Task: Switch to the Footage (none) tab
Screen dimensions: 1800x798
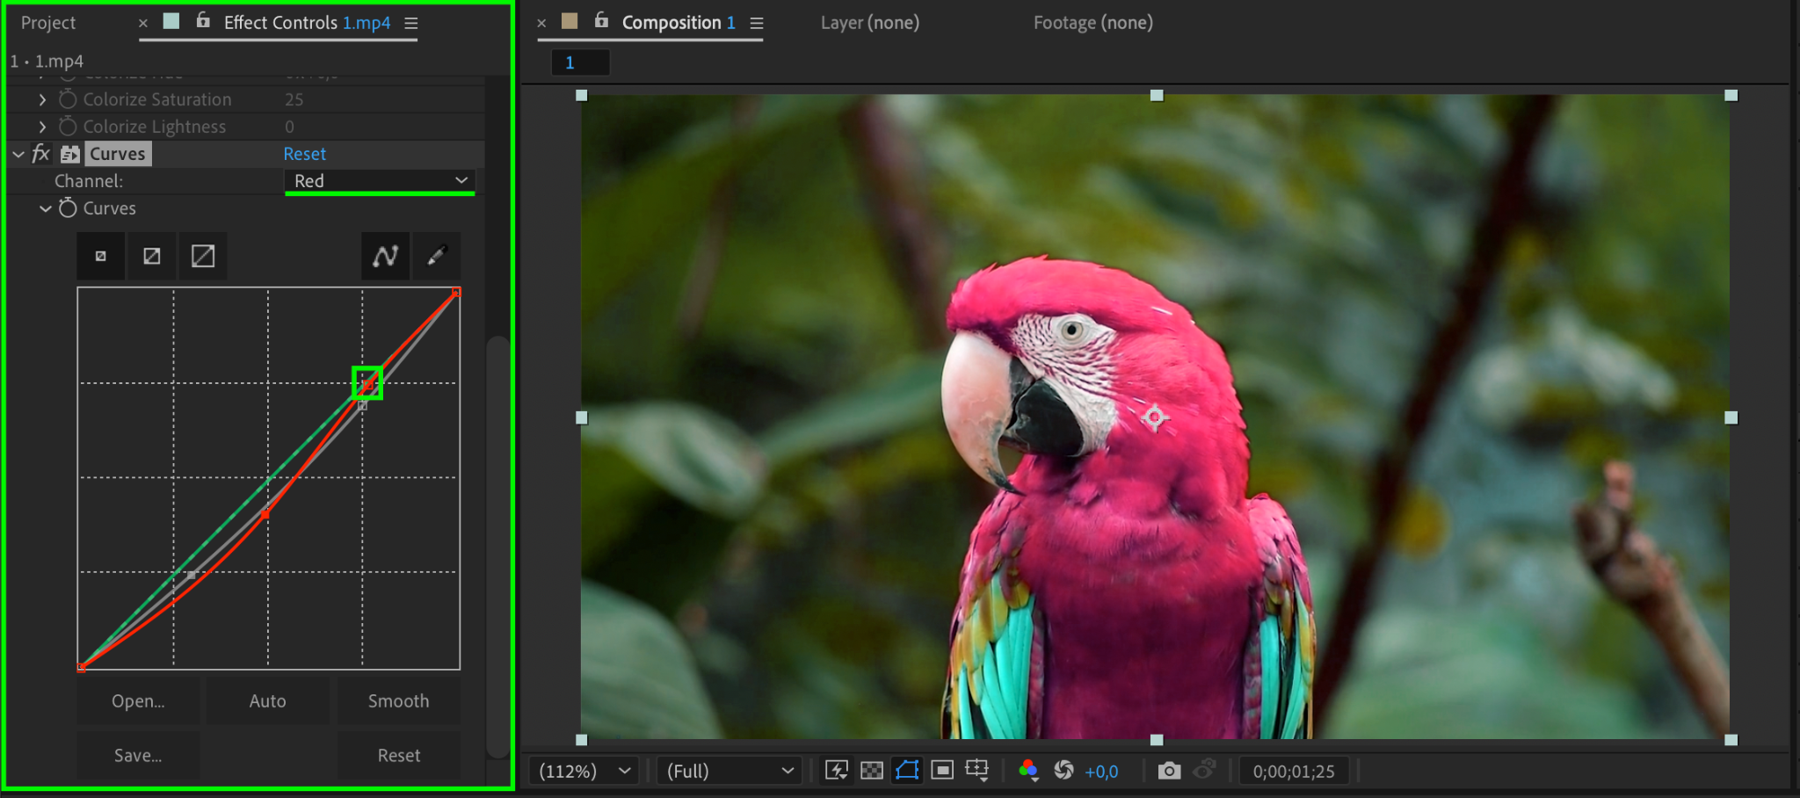Action: click(1092, 23)
